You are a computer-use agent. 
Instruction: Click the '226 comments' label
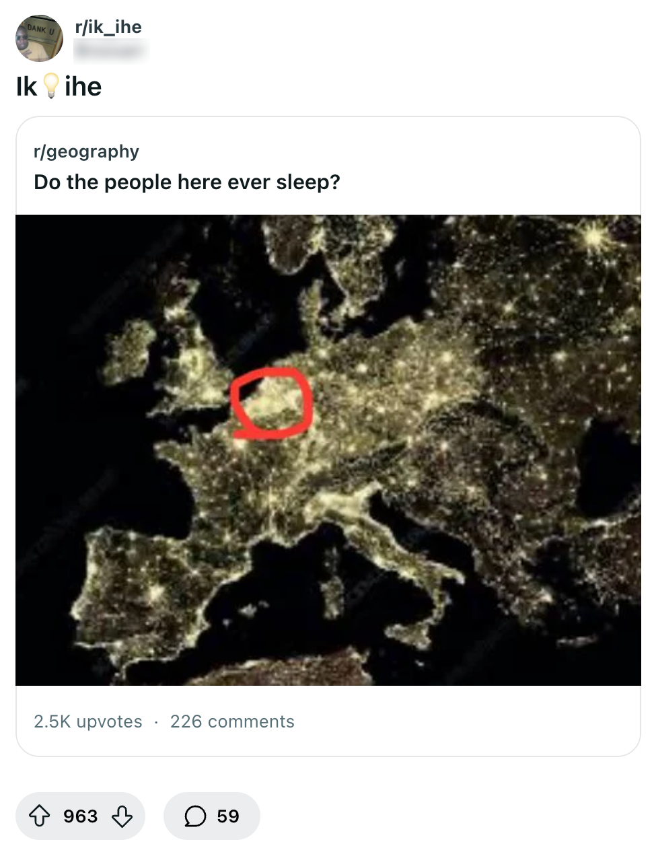[233, 721]
